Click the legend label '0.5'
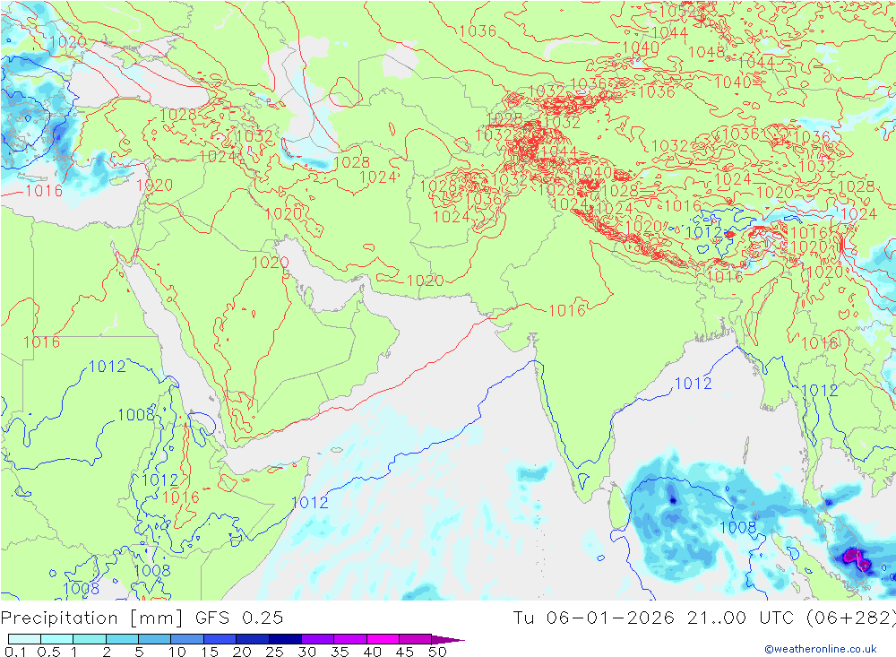This screenshot has width=896, height=657. (48, 652)
